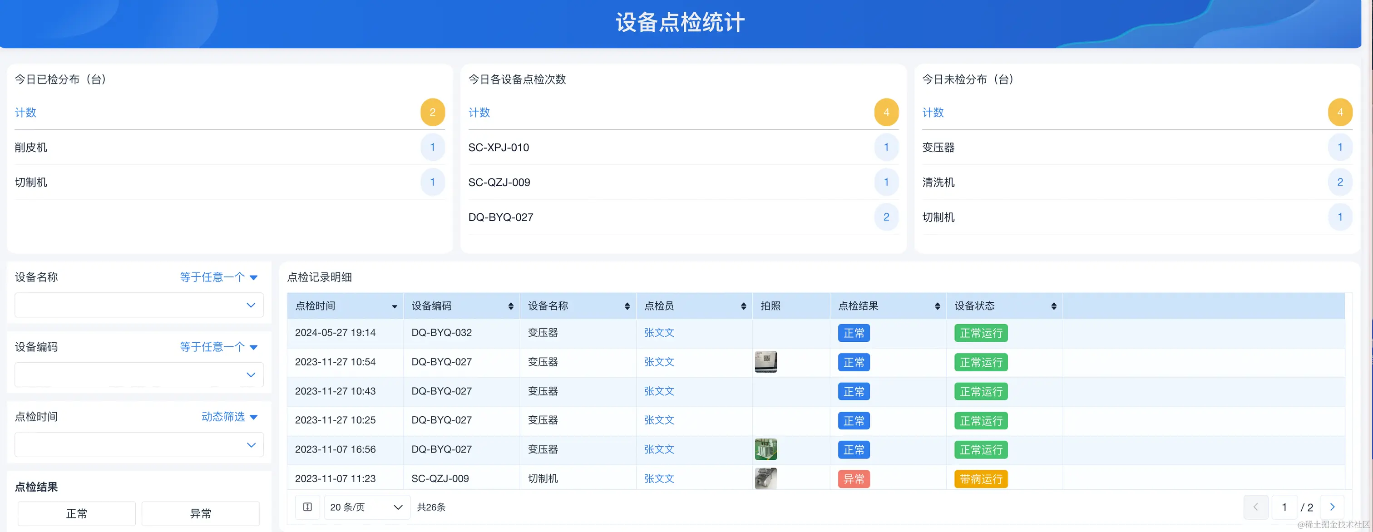Image resolution: width=1373 pixels, height=532 pixels.
Task: Expand the 20 条/页 page size dropdown
Action: [367, 507]
